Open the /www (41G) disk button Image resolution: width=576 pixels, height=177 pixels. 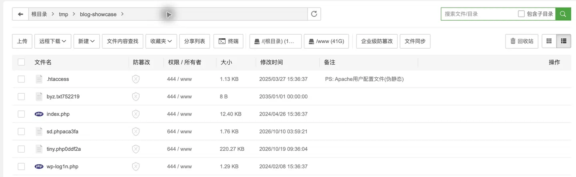326,41
